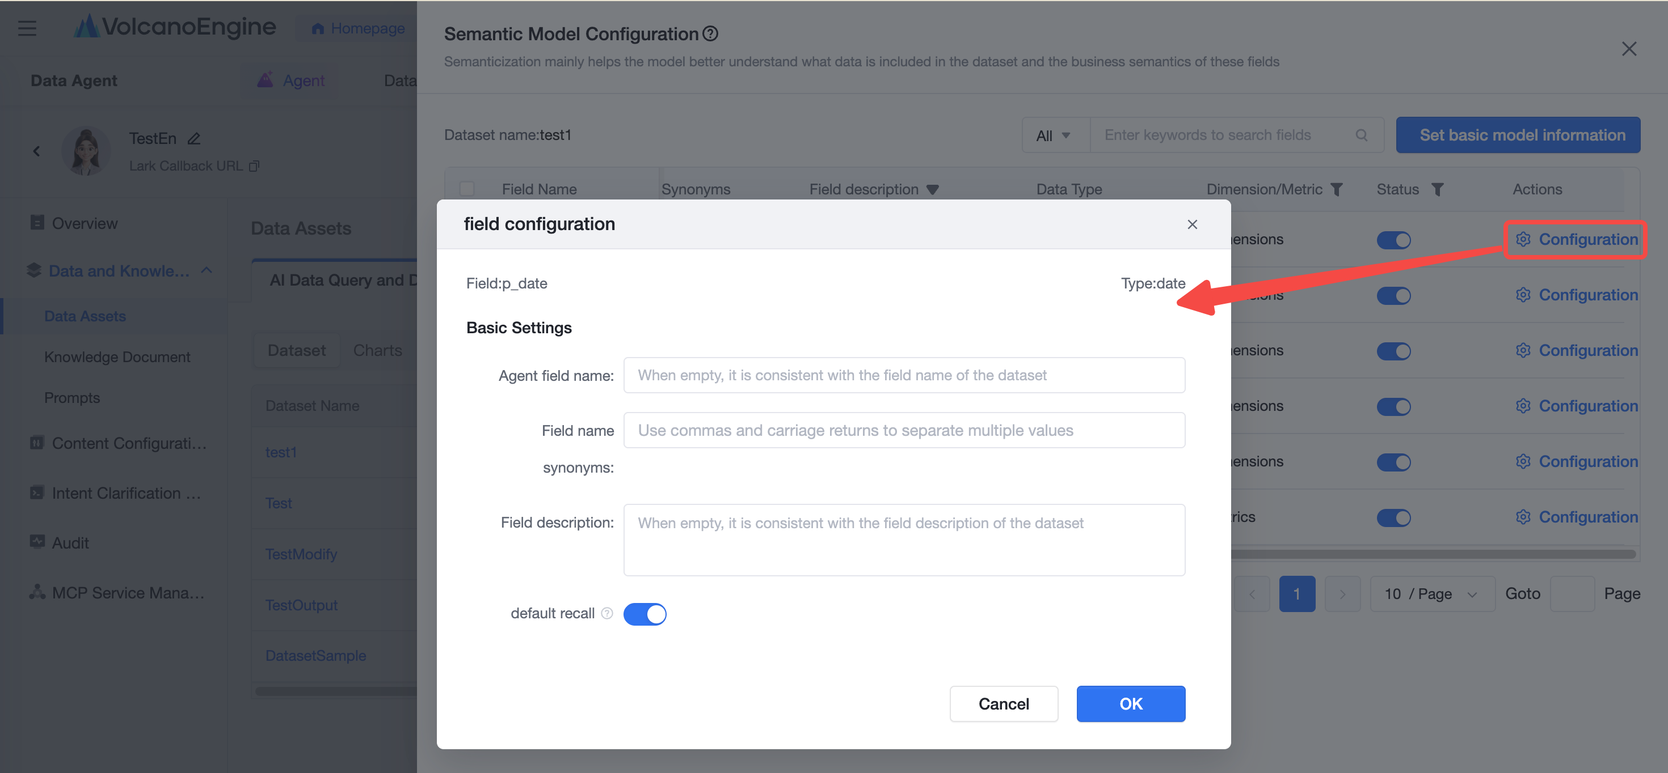The height and width of the screenshot is (773, 1668).
Task: Check the select-all checkbox by Field Name
Action: click(x=467, y=189)
